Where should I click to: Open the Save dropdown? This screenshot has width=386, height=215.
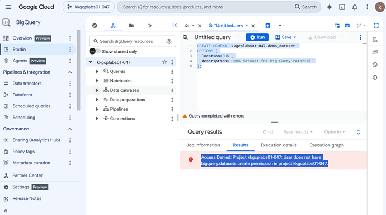pos(285,37)
